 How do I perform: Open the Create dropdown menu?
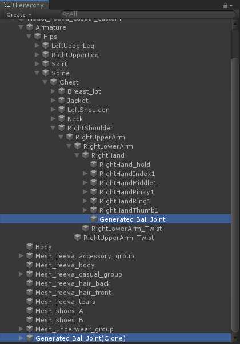[x=19, y=15]
